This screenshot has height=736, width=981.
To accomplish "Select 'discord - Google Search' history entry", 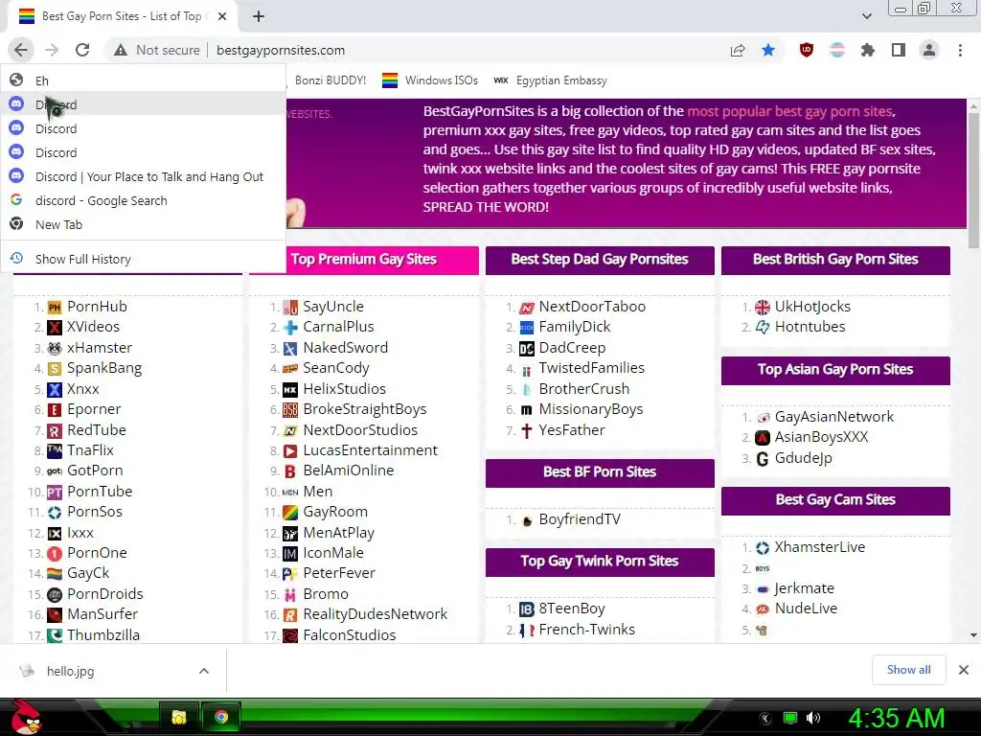I will (x=144, y=200).
